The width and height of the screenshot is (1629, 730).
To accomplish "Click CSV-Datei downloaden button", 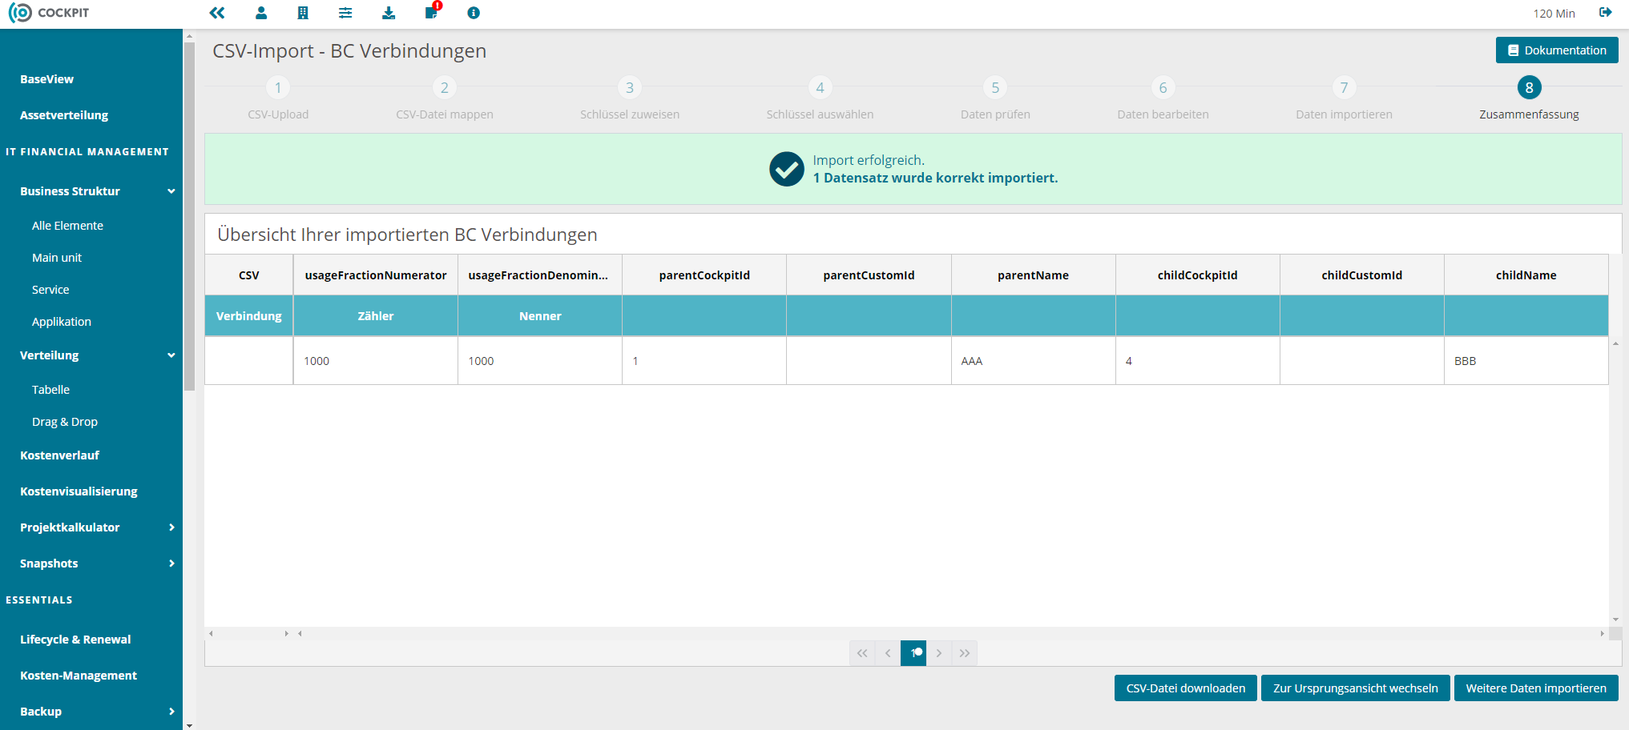I will click(1185, 688).
